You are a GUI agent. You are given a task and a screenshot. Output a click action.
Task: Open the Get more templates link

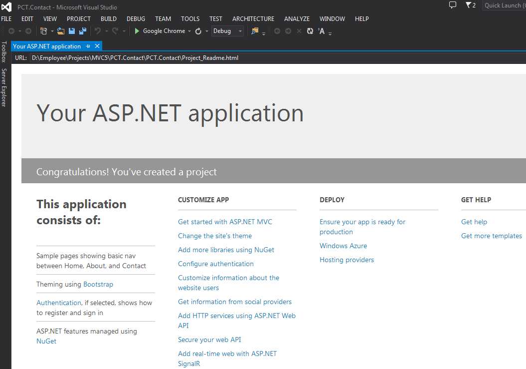(x=492, y=236)
